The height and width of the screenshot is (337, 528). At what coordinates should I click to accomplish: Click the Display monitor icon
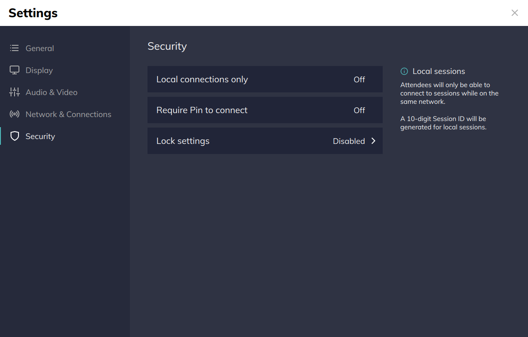14,70
